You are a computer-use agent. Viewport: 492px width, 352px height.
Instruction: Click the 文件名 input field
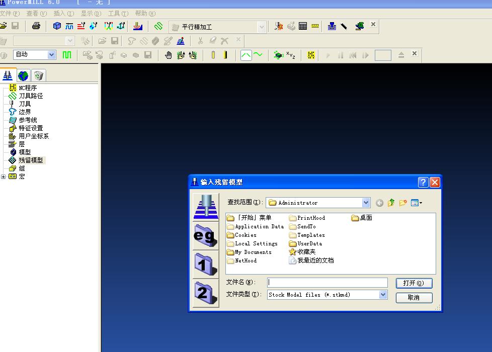[x=327, y=282]
